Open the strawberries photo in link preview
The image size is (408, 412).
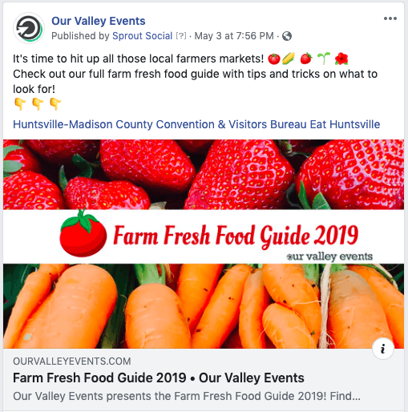coord(204,175)
